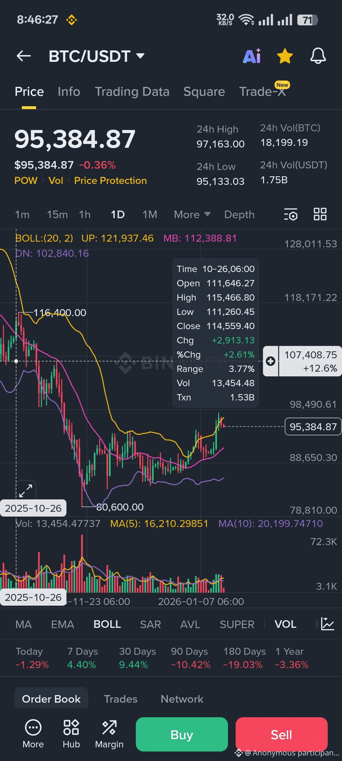Screen dimensions: 342x761
Task: Expand chart to fullscreen arrows icon
Action: pos(26,491)
